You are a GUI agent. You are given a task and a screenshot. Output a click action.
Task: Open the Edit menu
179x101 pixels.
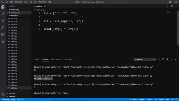point(11,2)
